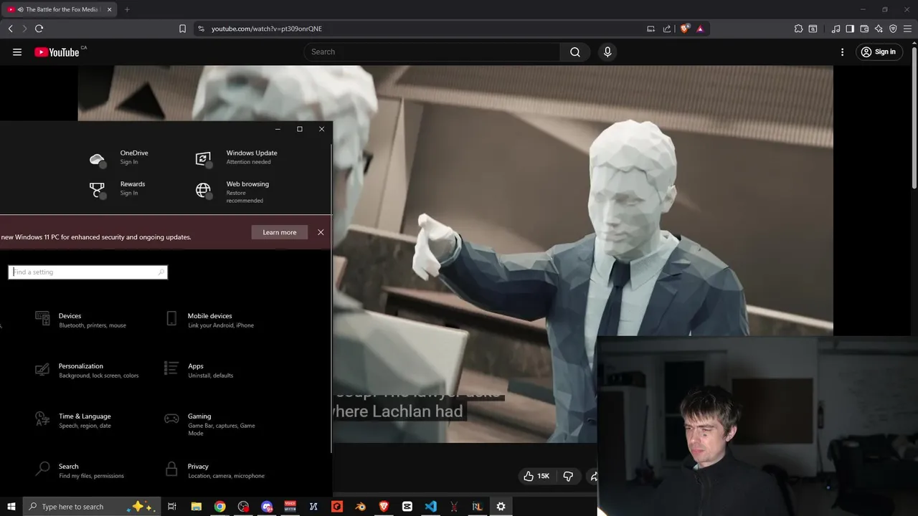Viewport: 918px width, 516px height.
Task: Open Windows Update attention needed tile
Action: pyautogui.click(x=237, y=158)
